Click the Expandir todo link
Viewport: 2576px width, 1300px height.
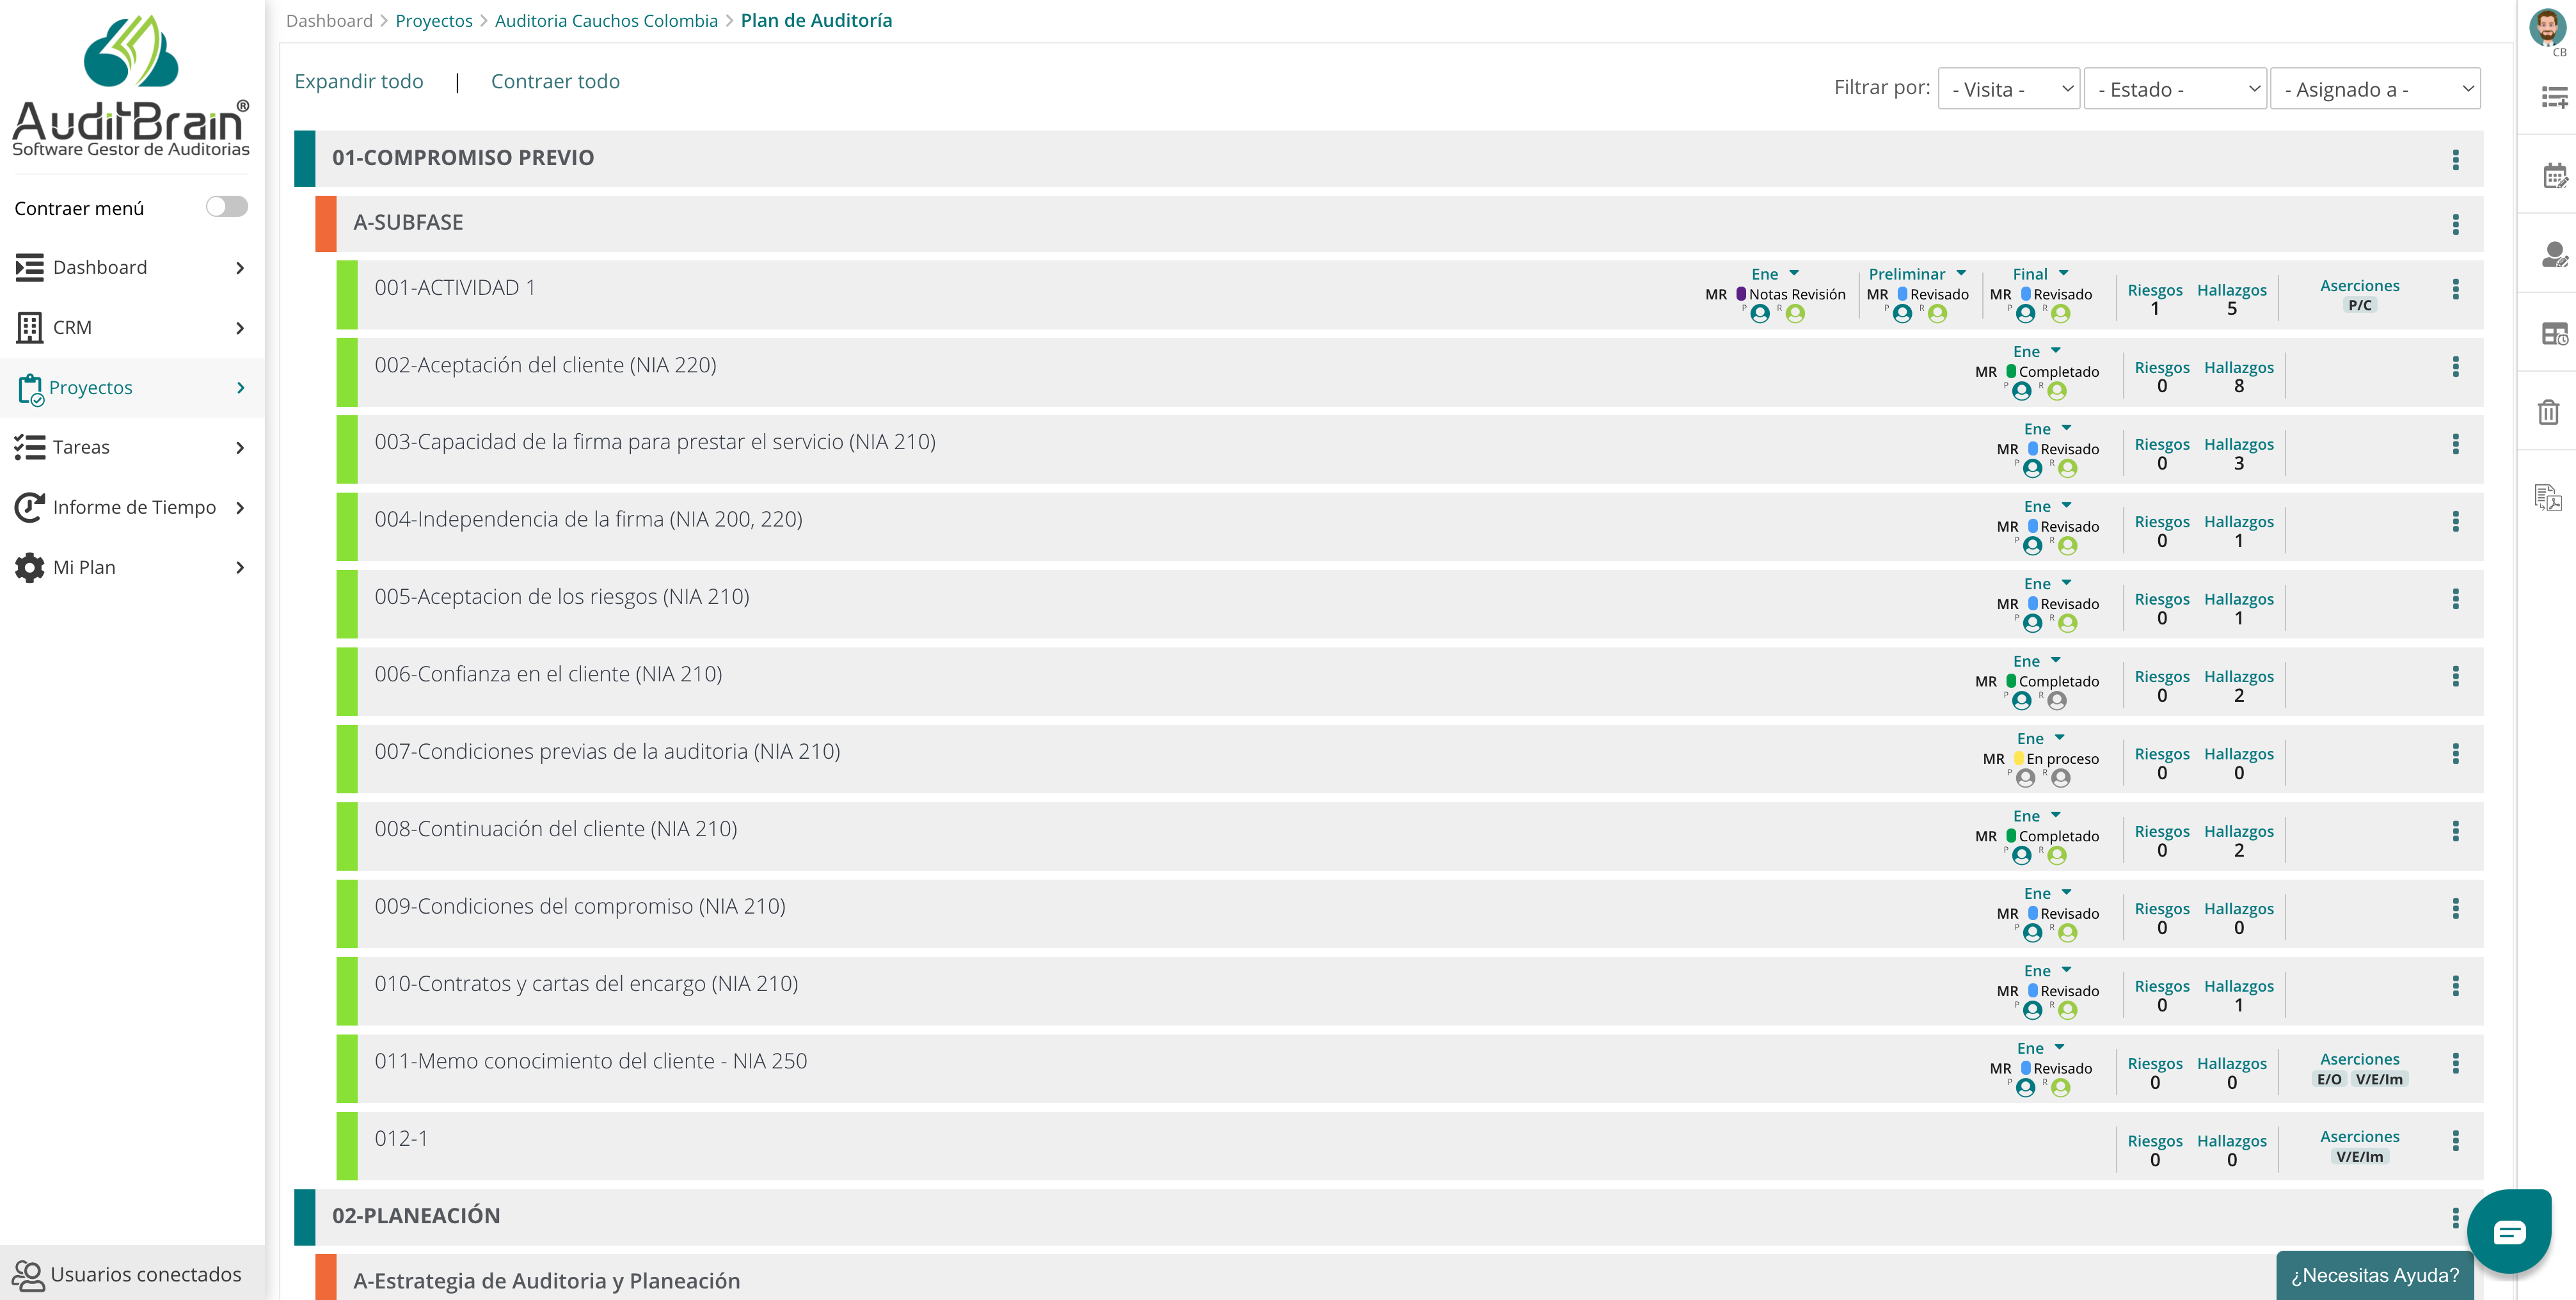coord(359,81)
